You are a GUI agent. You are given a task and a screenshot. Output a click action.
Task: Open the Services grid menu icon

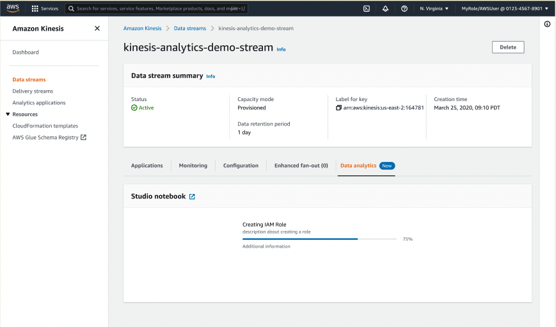[x=35, y=8]
